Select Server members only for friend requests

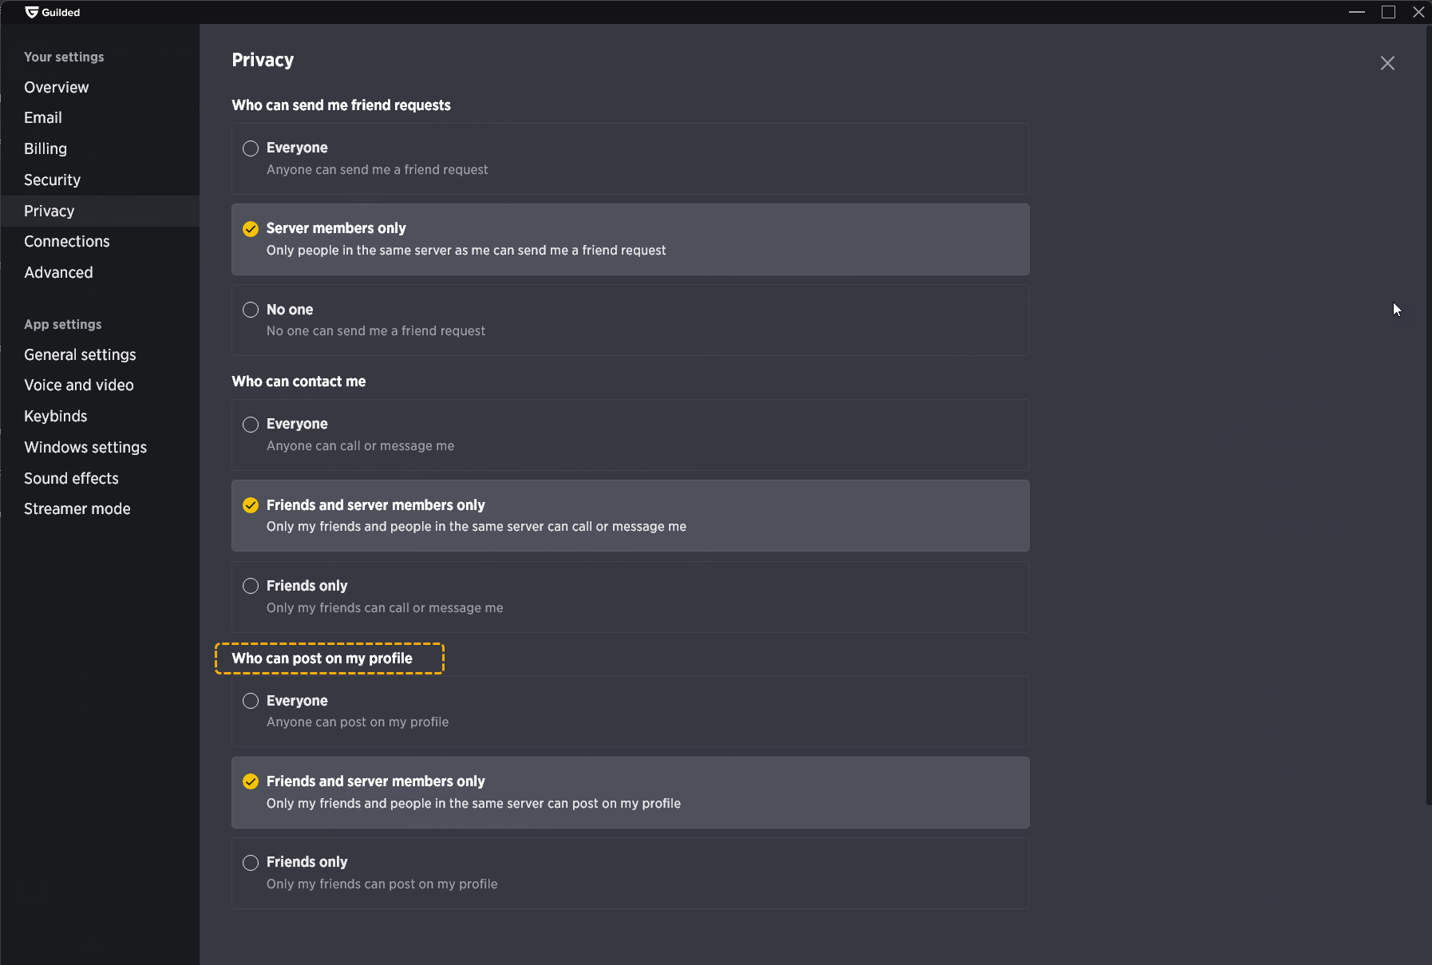point(630,239)
